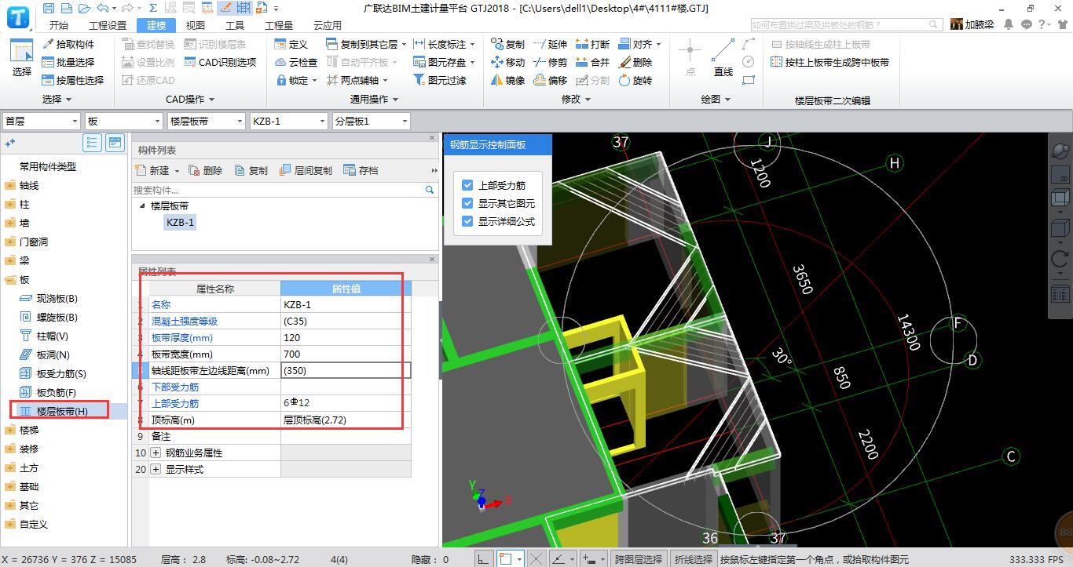Open the 楼层板带 type dropdown

206,121
